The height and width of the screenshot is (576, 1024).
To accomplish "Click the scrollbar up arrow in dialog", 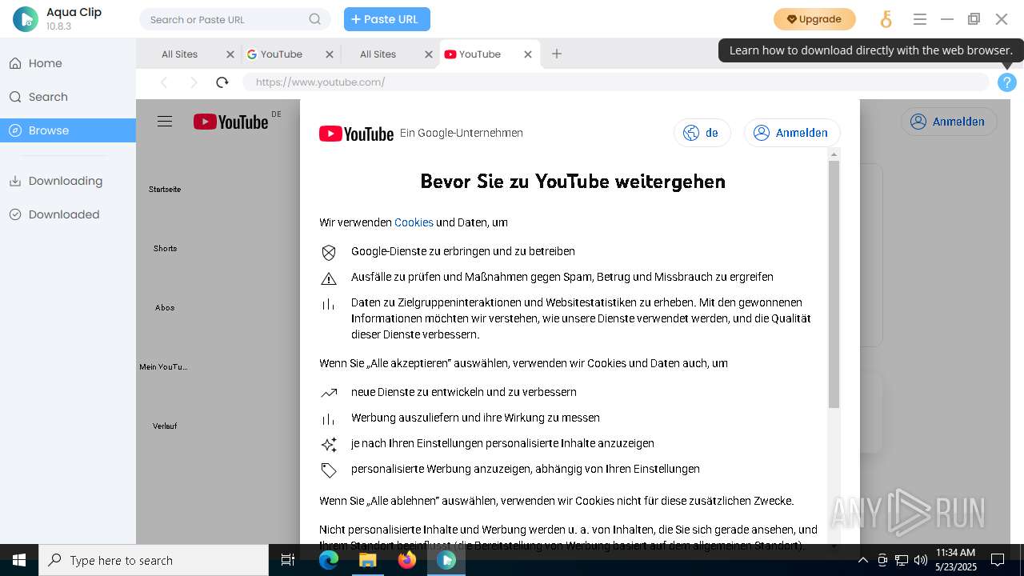I will (834, 154).
